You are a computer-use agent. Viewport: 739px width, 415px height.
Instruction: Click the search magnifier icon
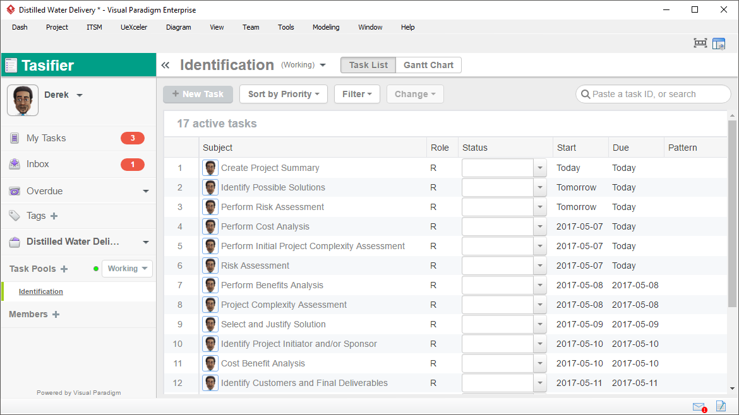coord(586,94)
